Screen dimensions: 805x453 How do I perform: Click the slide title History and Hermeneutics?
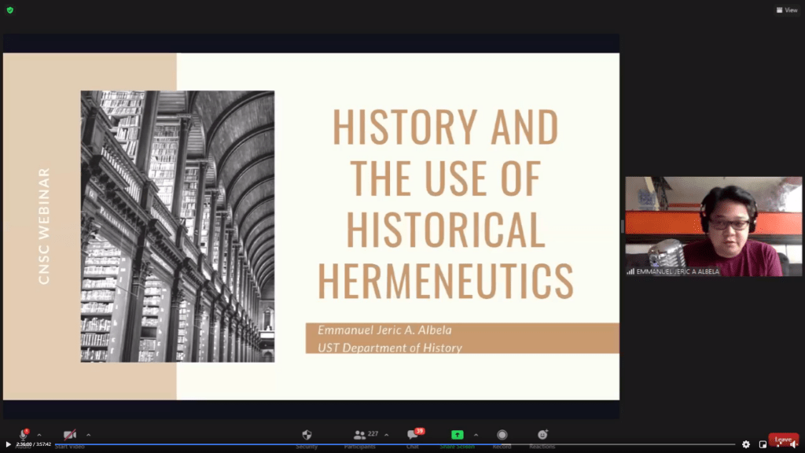(x=445, y=204)
